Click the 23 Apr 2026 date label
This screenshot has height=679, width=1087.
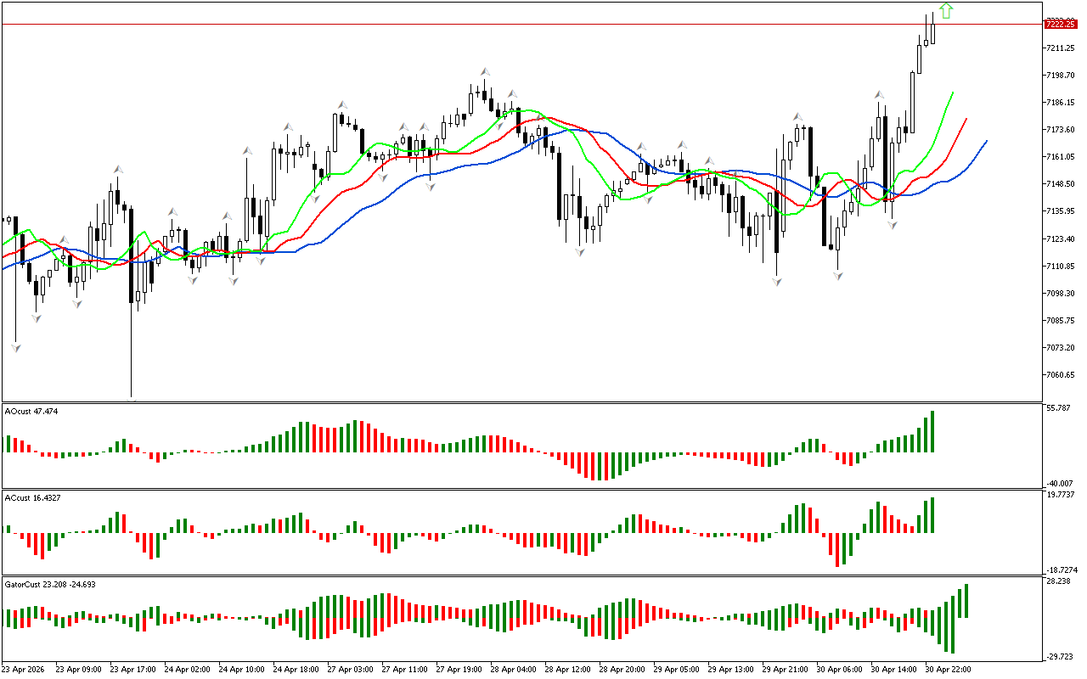25,669
